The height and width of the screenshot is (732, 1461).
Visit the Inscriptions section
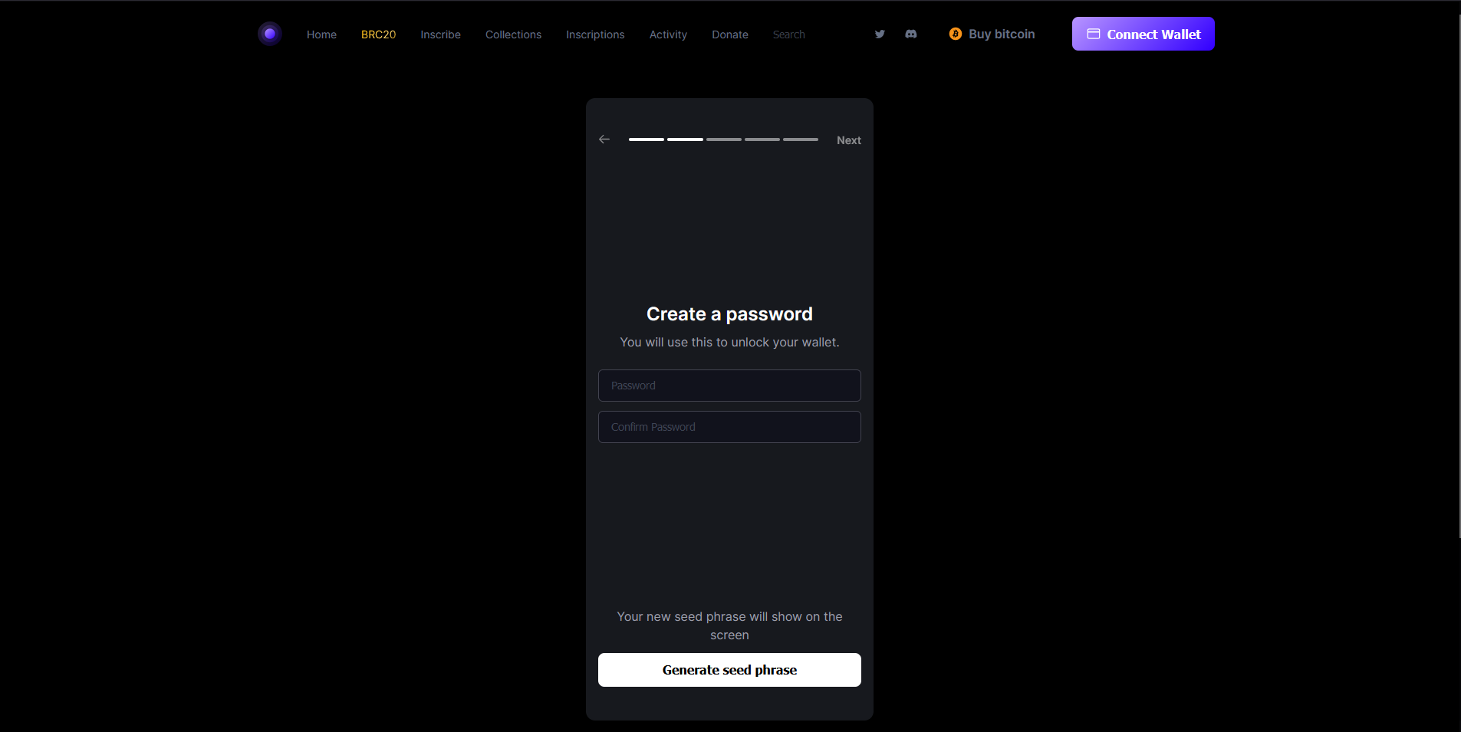(595, 34)
